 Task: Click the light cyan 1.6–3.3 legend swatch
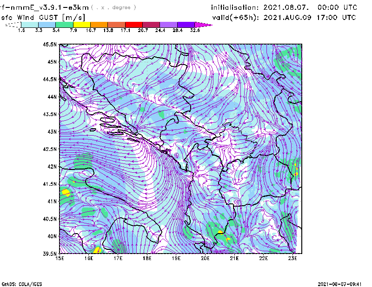30,25
